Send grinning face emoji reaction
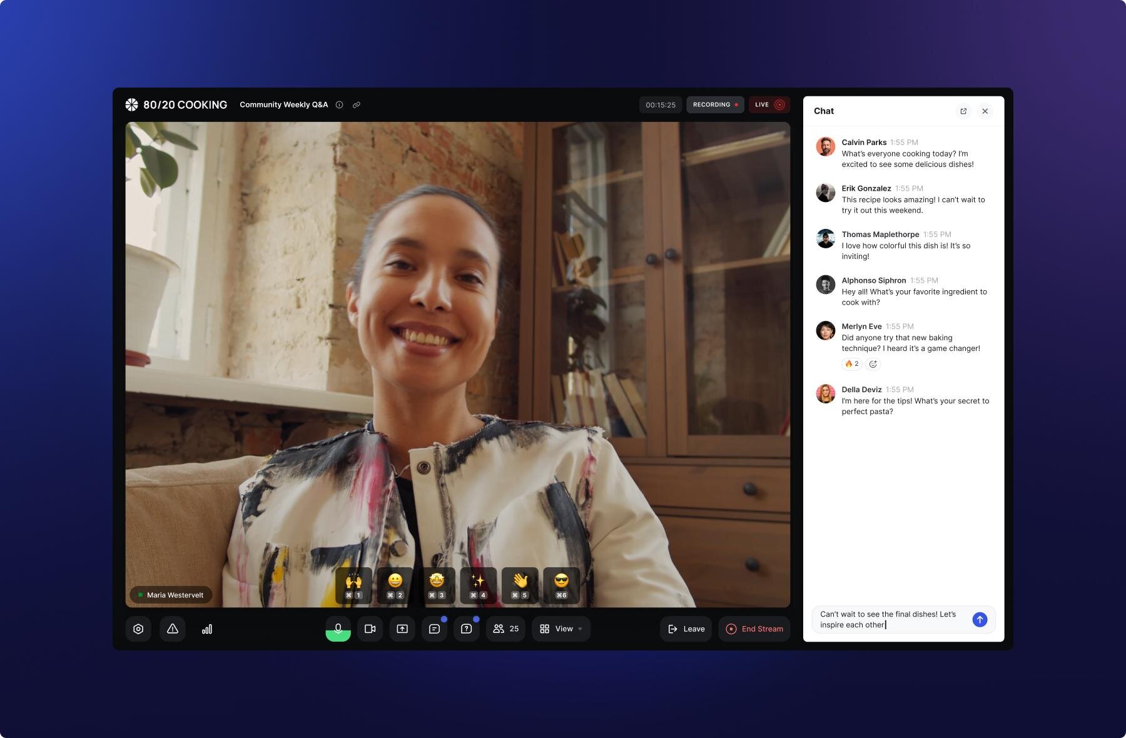The image size is (1126, 738). tap(395, 585)
